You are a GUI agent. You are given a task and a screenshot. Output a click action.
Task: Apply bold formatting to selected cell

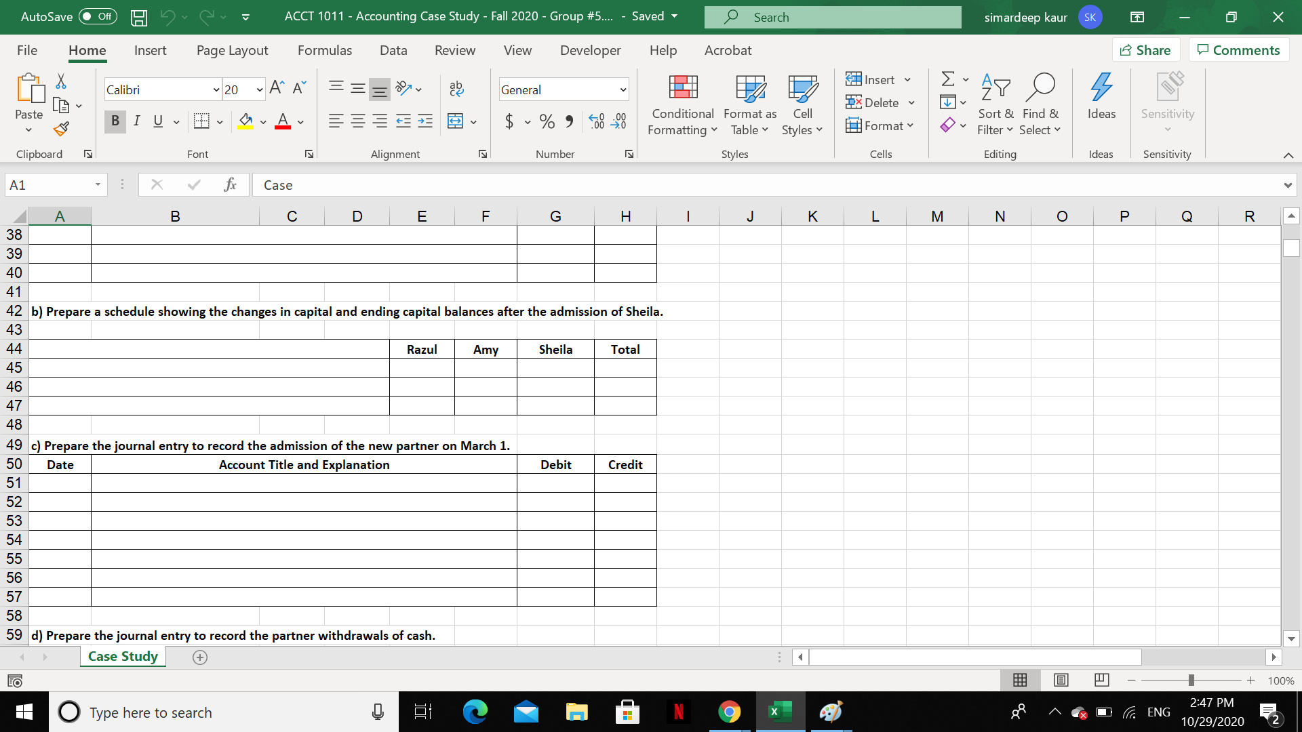coord(115,121)
